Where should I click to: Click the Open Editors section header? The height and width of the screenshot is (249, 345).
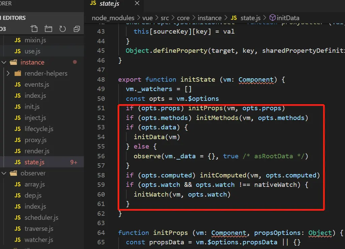pos(42,17)
